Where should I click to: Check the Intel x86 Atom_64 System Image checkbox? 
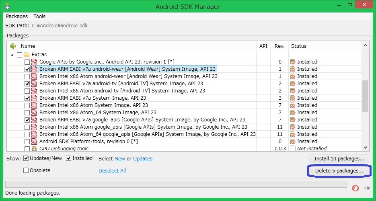pyautogui.click(x=27, y=113)
